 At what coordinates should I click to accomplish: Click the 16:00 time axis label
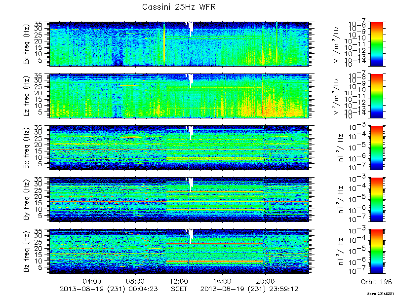[x=222, y=281]
